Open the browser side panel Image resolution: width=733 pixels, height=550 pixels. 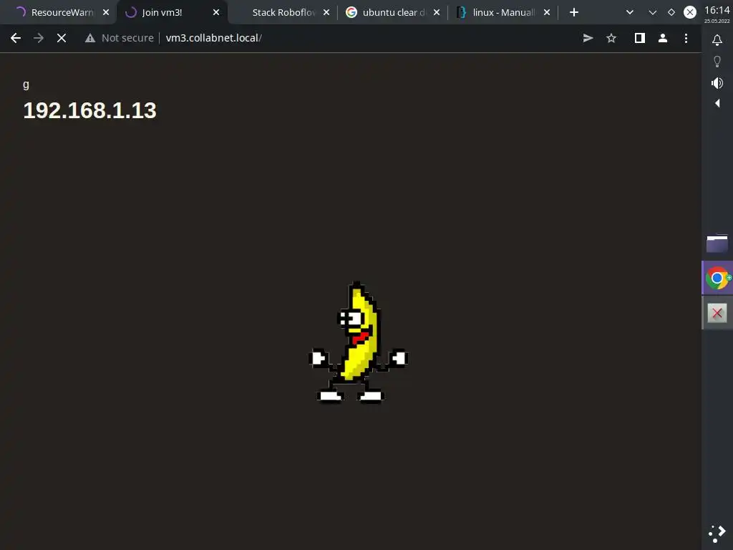coord(639,38)
